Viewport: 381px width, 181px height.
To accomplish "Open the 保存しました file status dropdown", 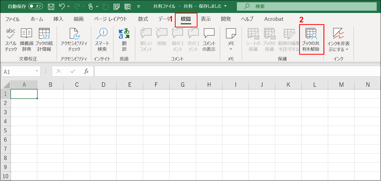I will pyautogui.click(x=225, y=6).
